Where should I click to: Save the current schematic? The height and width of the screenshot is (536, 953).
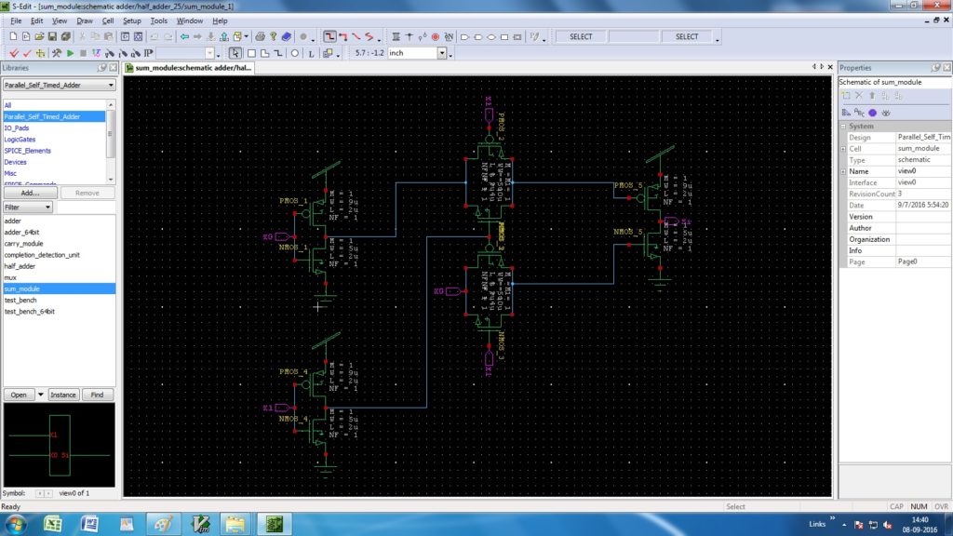point(52,37)
